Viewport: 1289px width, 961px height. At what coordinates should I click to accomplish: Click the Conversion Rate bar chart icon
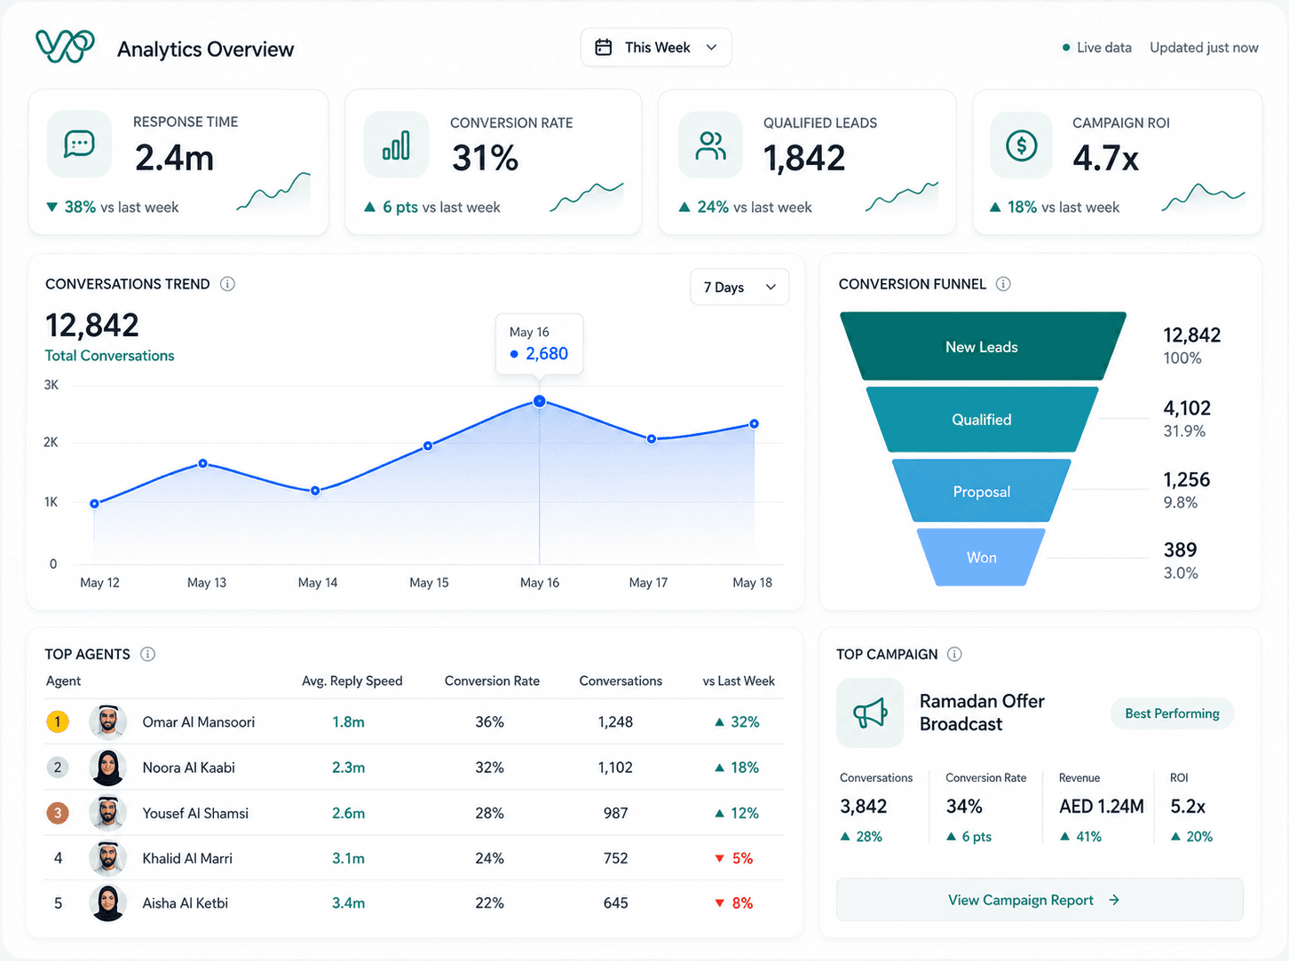396,146
